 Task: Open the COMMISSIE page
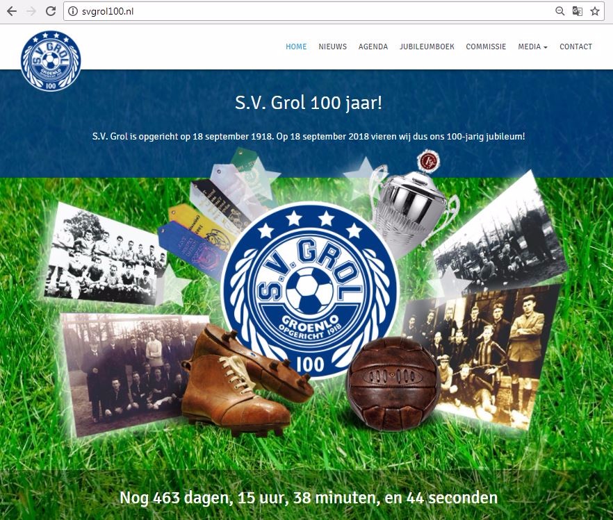(x=486, y=47)
